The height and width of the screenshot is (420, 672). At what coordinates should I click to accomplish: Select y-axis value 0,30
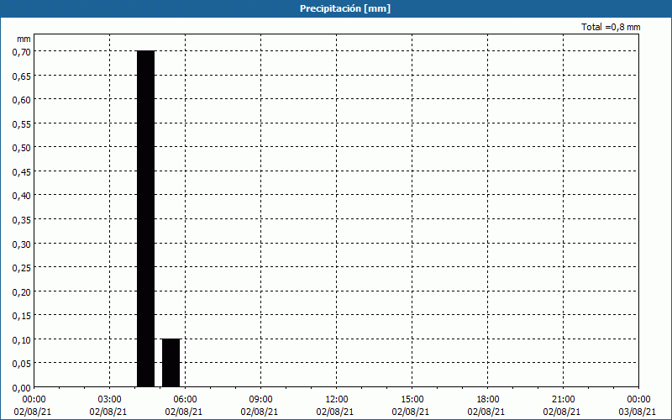click(22, 244)
